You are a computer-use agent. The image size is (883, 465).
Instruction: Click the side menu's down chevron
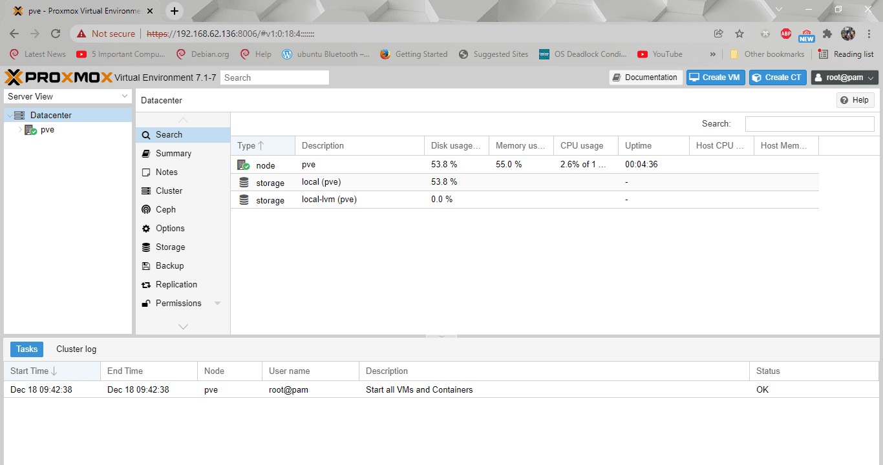click(x=183, y=327)
